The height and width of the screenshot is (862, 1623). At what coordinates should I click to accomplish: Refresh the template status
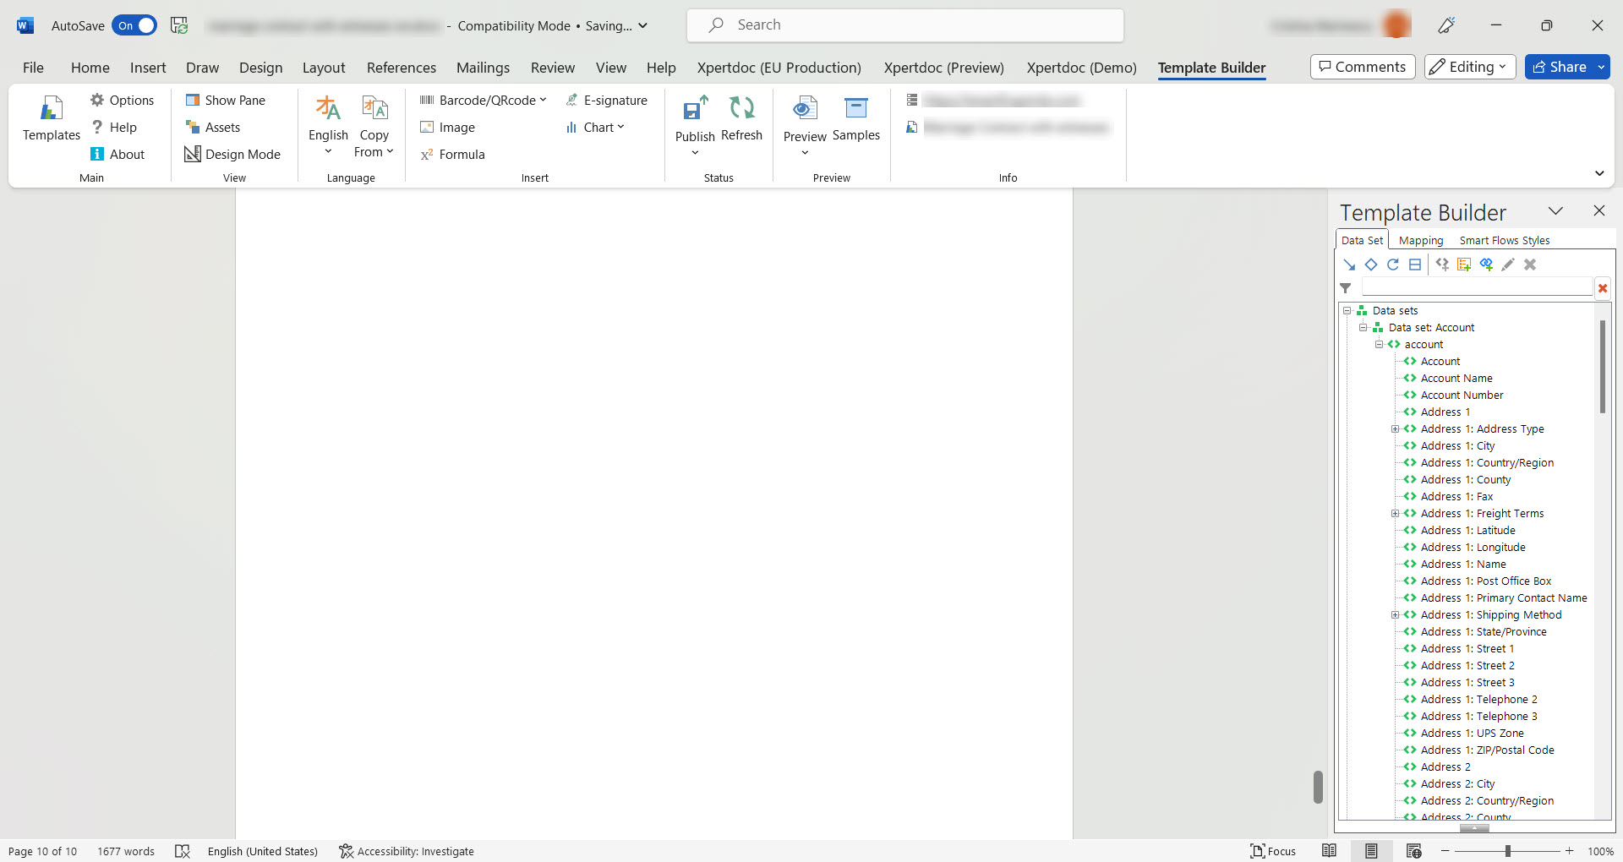coord(741,118)
